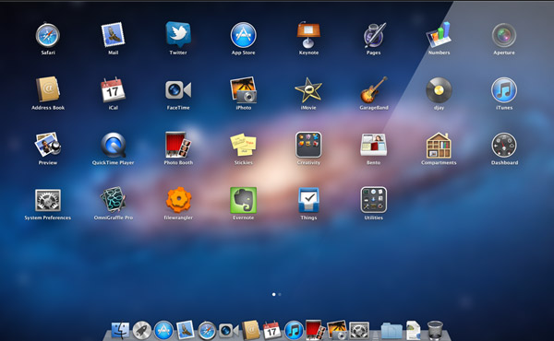Click the Launchpad rocket in the Dock

[x=142, y=331]
